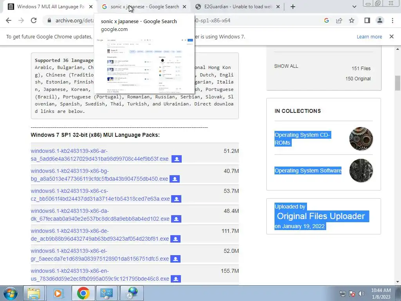
Task: Open the x86-en-us exe file link
Action: 100,275
